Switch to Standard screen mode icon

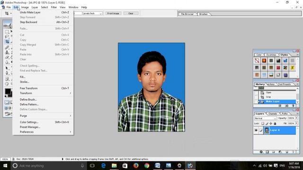pos(6,108)
